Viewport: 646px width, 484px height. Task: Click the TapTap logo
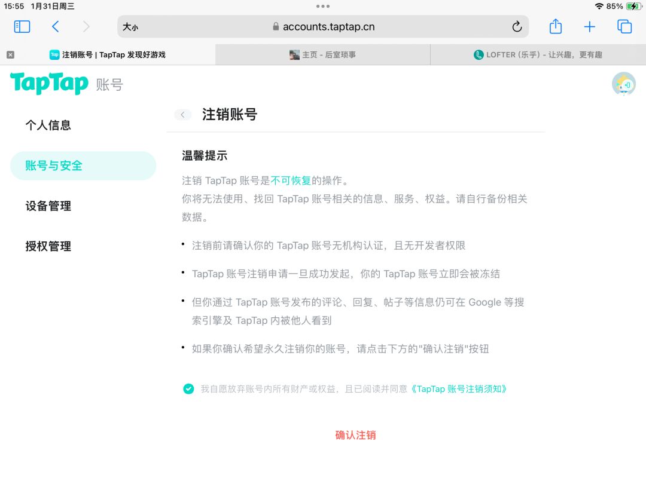[49, 84]
